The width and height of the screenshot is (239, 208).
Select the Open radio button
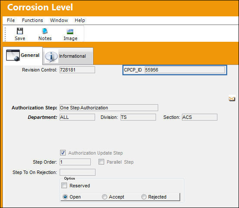point(65,197)
